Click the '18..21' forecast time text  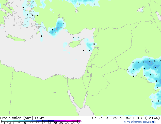[x=129, y=118]
